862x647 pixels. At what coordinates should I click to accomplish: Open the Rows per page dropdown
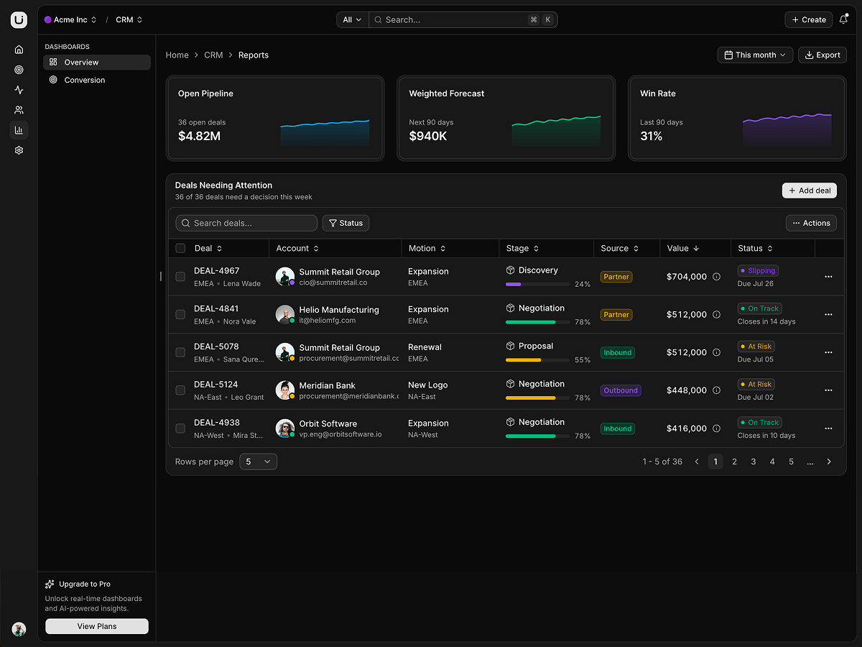tap(258, 462)
